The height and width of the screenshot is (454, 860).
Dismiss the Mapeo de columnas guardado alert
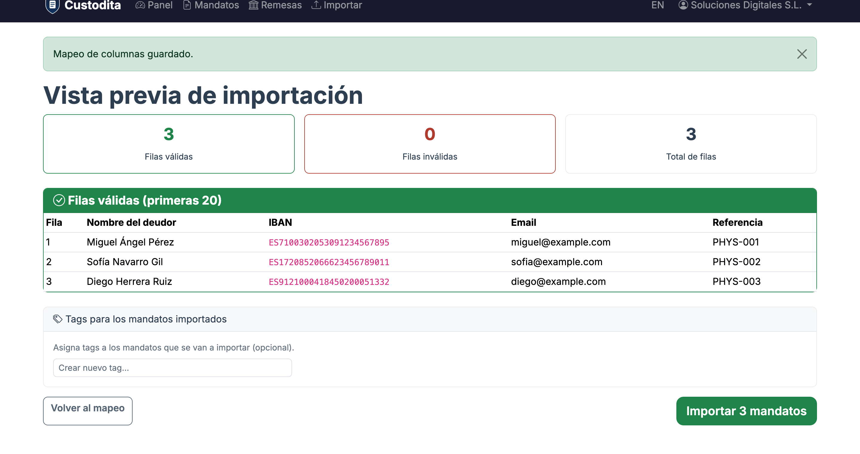(802, 54)
